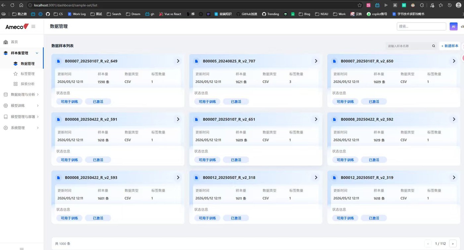Collapse the 样本集管理 menu group
This screenshot has height=250, width=464.
(22, 53)
